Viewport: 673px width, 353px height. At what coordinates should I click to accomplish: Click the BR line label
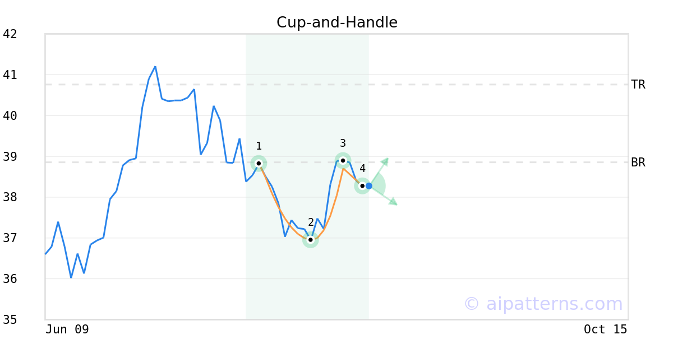click(x=638, y=162)
